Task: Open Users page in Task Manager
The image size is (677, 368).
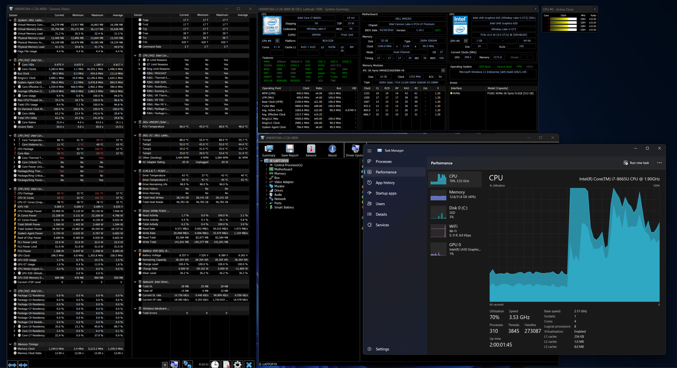Action: coord(395,204)
